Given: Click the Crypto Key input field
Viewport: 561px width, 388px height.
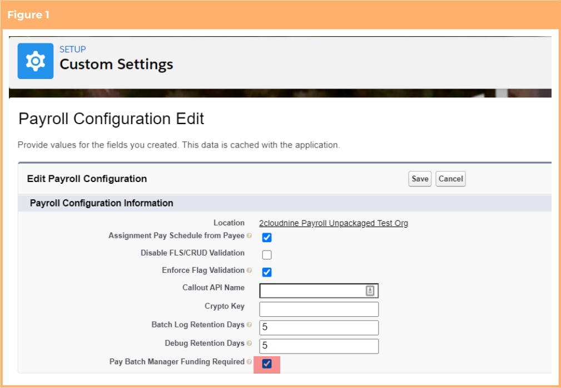Looking at the screenshot, I should pyautogui.click(x=319, y=309).
